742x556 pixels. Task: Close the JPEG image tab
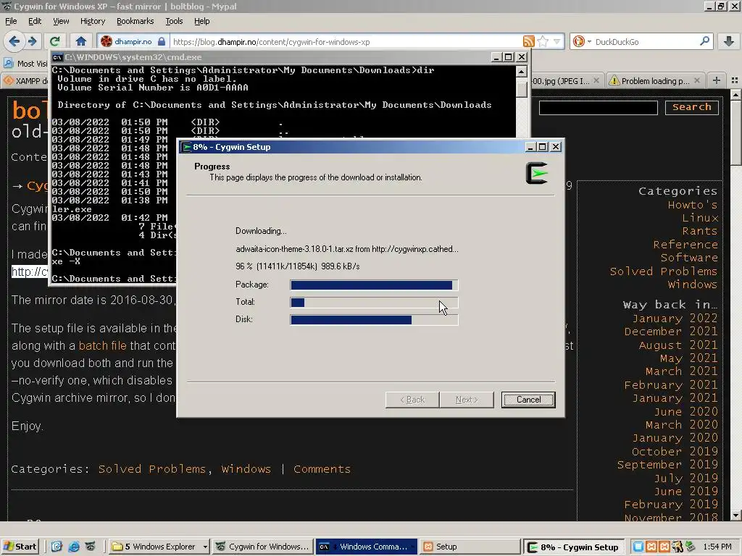coord(596,80)
